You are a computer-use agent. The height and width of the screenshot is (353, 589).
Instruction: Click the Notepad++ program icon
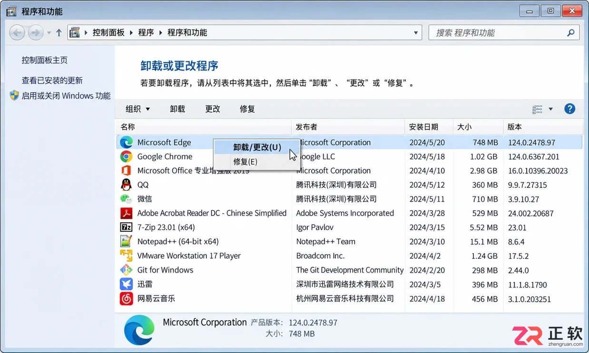[126, 242]
